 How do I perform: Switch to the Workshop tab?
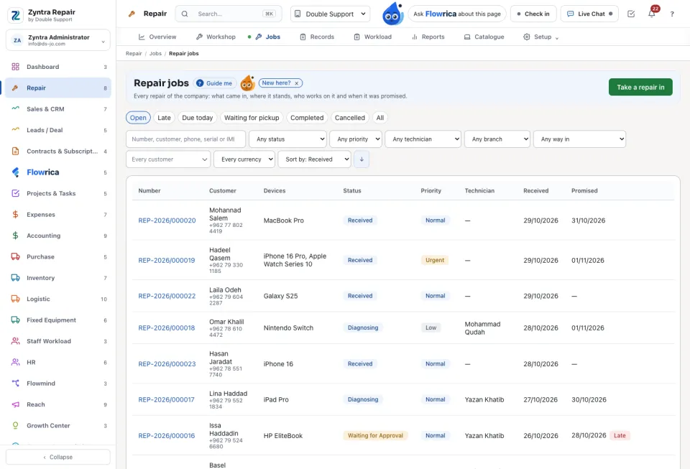[x=216, y=37]
